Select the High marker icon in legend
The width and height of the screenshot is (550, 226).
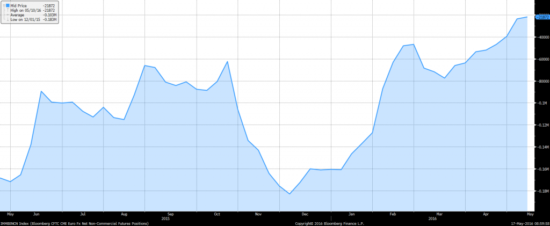pos(8,11)
